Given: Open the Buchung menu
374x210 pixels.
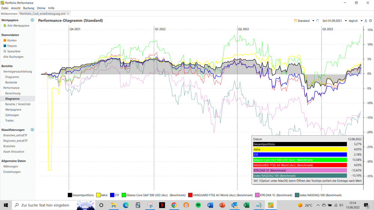Looking at the screenshot, I should coord(28,8).
